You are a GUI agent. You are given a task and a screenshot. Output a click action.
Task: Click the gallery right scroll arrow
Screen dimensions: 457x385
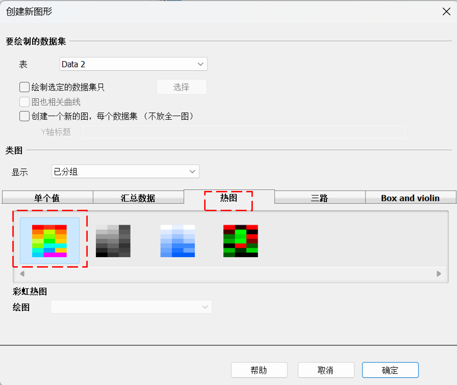coord(439,274)
